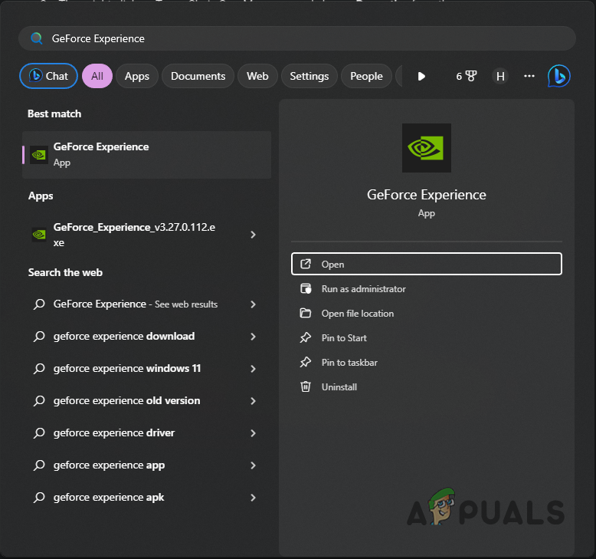Click search icon beside 'See web results'
This screenshot has height=559, width=596.
(39, 304)
